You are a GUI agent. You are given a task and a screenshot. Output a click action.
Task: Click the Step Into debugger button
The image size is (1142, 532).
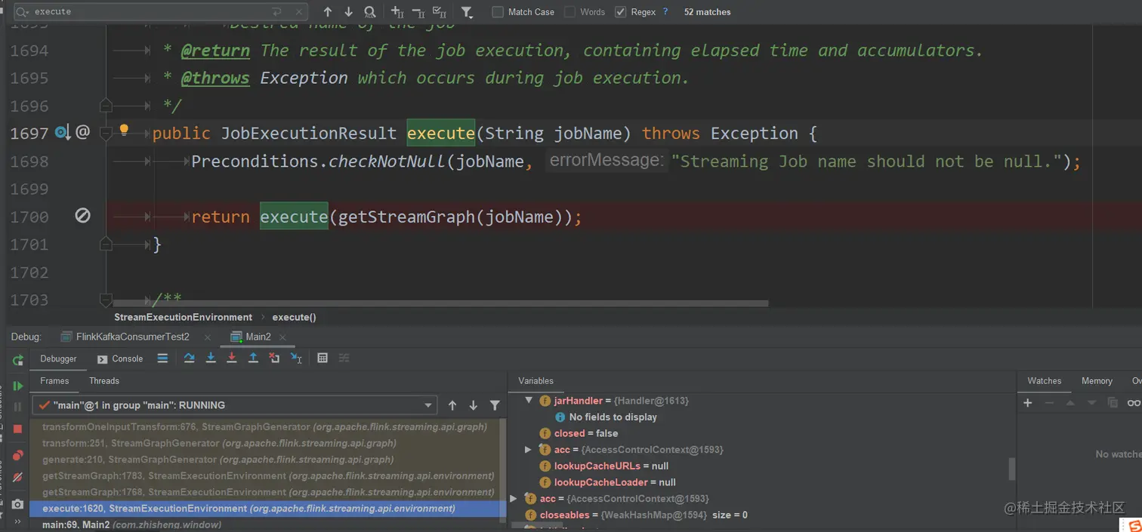point(211,358)
